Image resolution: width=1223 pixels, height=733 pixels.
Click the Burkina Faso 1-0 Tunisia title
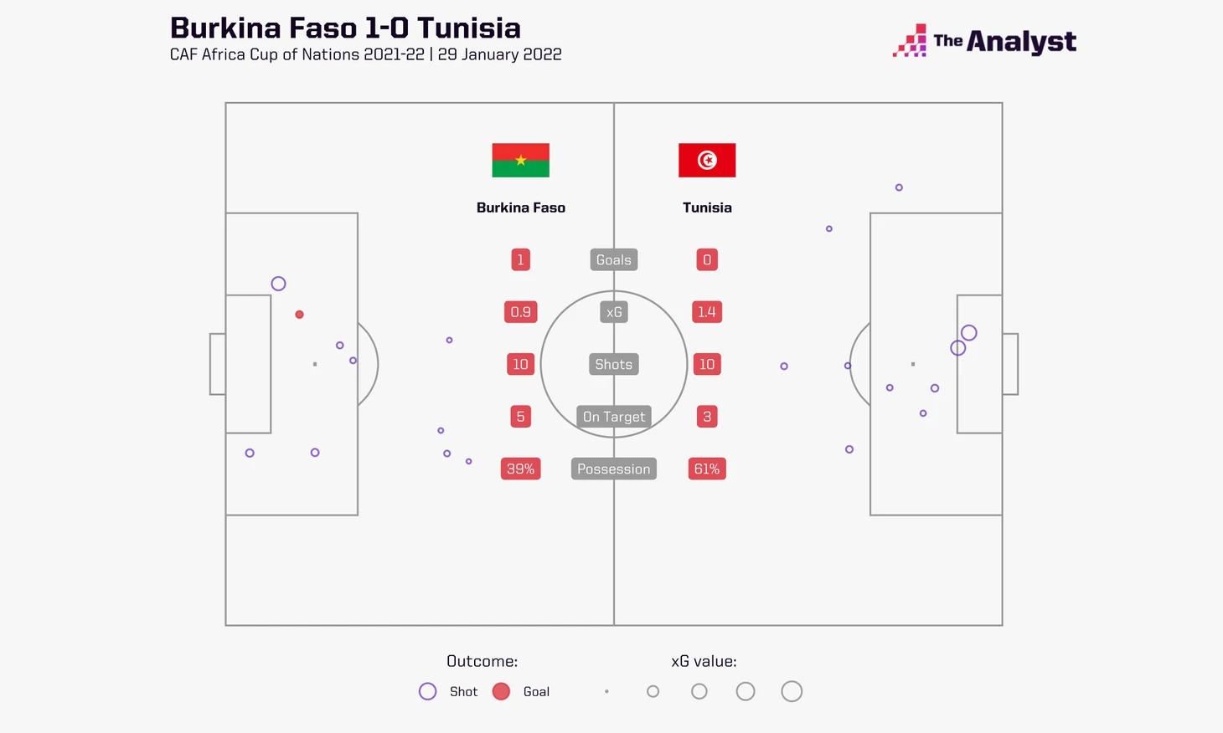click(345, 28)
